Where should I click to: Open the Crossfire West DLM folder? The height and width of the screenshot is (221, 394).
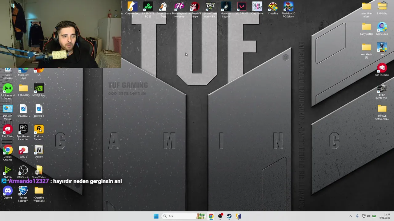tap(39, 194)
